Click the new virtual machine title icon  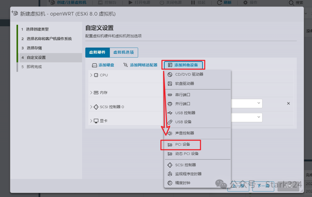14,13
